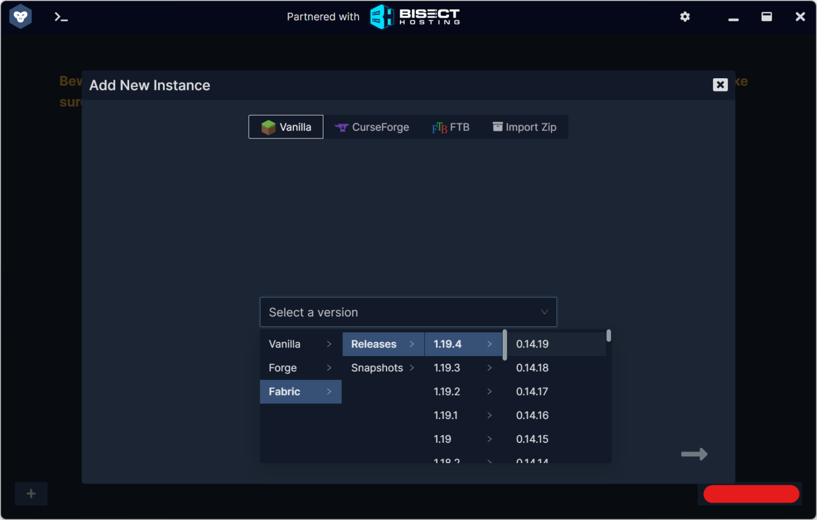Choose Minecraft version 1.19.2
Viewport: 817px width, 520px height.
pyautogui.click(x=462, y=392)
